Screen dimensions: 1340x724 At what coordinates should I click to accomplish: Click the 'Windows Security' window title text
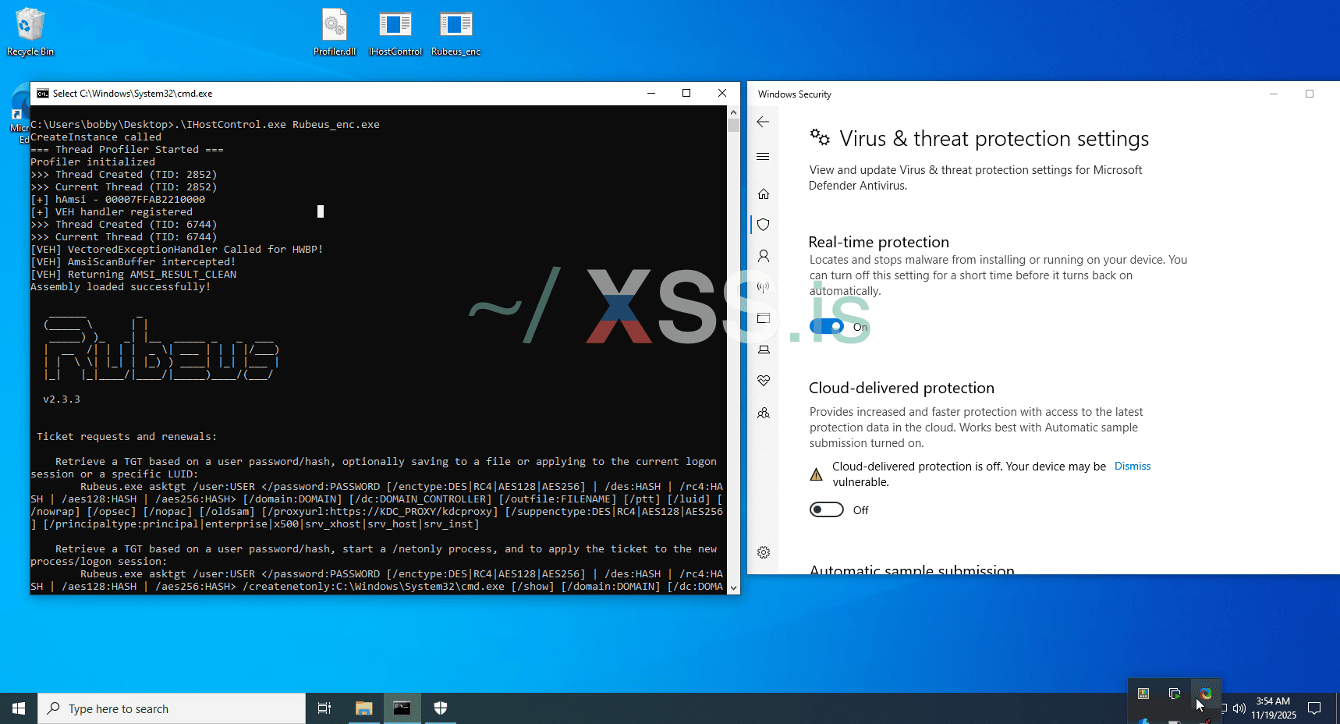[795, 94]
